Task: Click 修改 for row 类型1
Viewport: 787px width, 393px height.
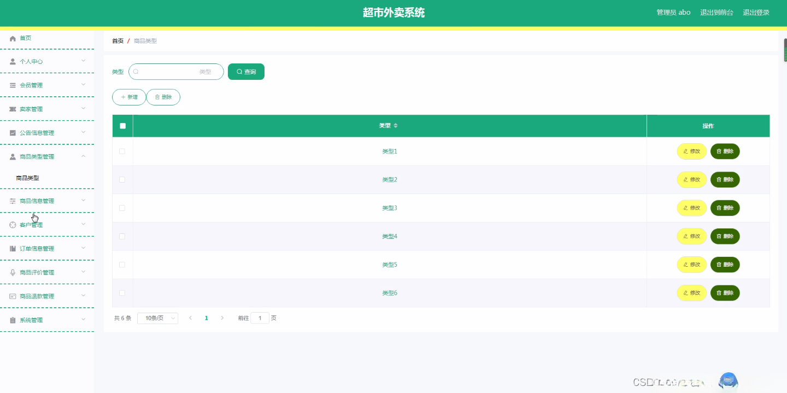Action: (x=692, y=151)
